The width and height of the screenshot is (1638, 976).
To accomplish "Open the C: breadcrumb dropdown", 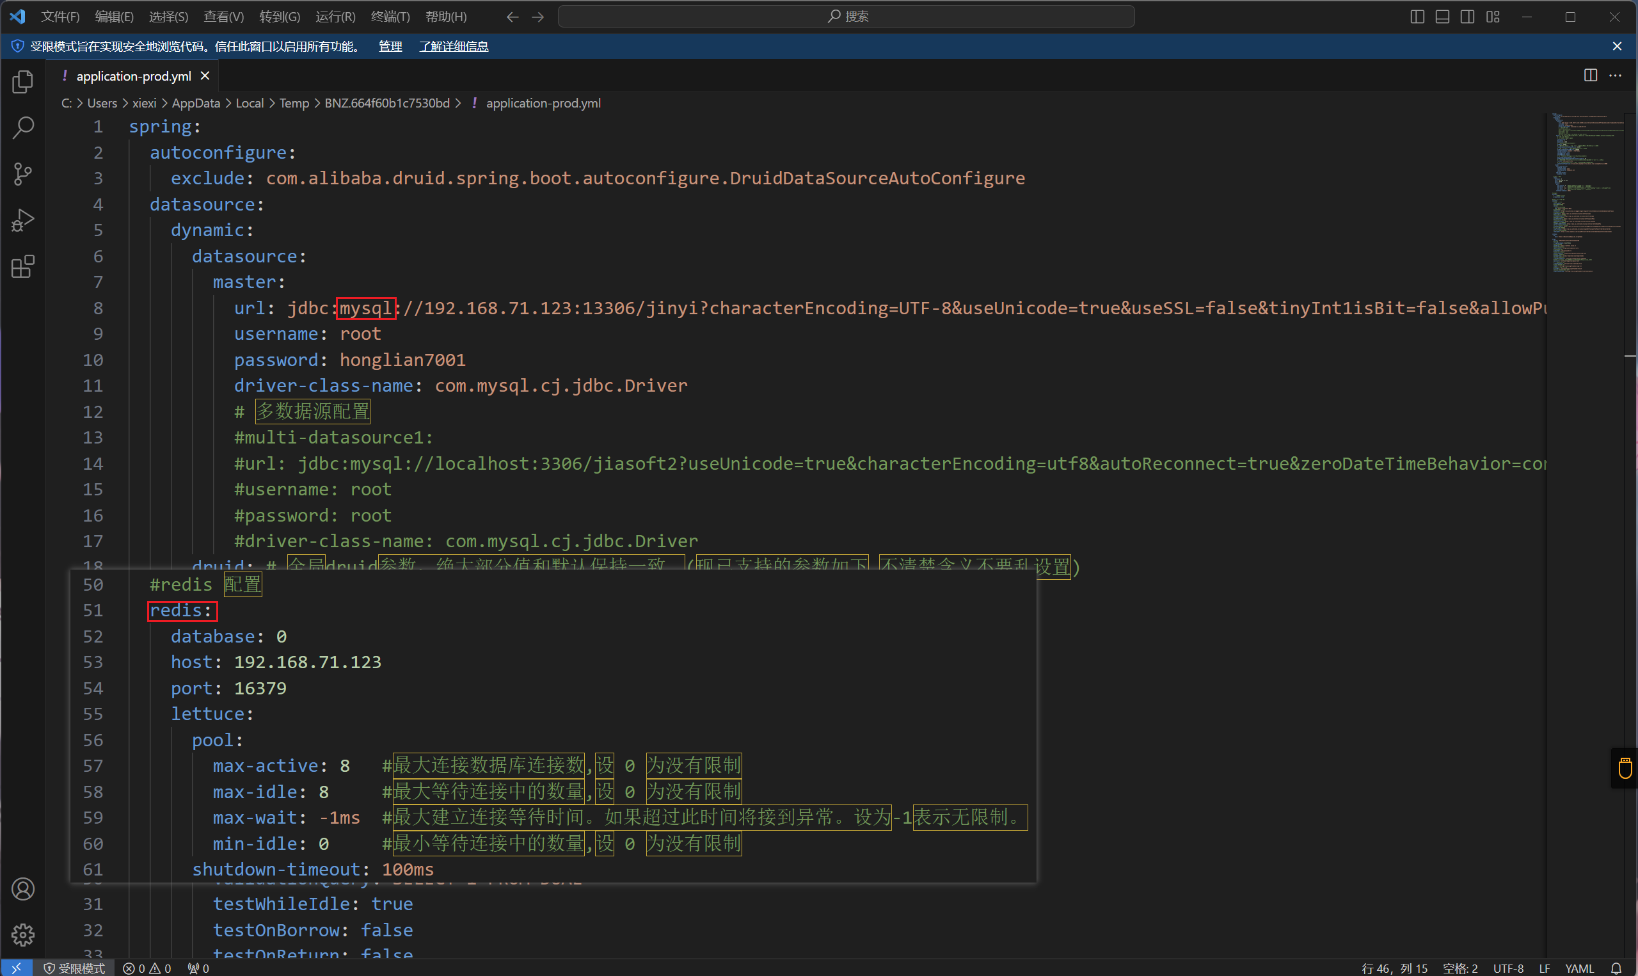I will (67, 103).
